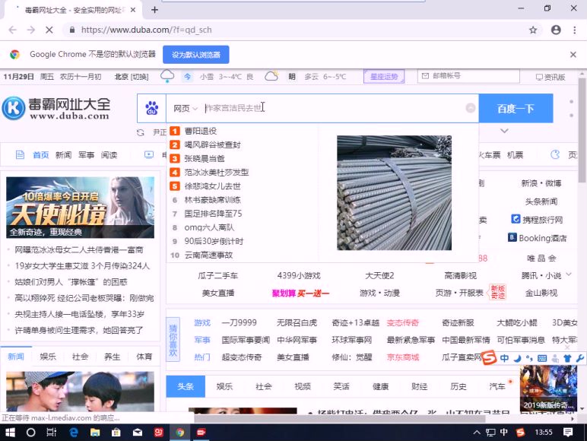Click the refresh hot-words icon
This screenshot has width=587, height=441.
click(x=141, y=132)
